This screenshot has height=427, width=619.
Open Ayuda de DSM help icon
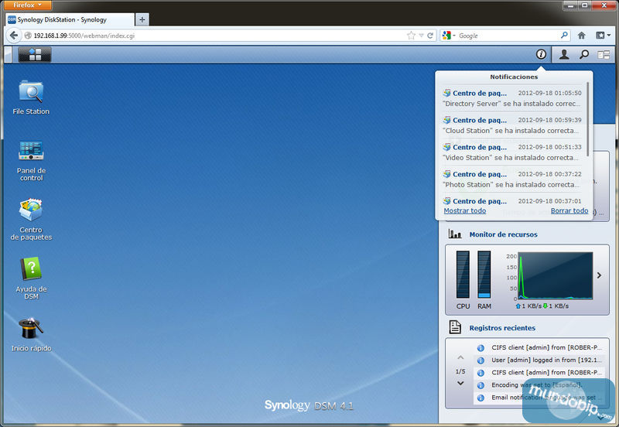pos(31,278)
